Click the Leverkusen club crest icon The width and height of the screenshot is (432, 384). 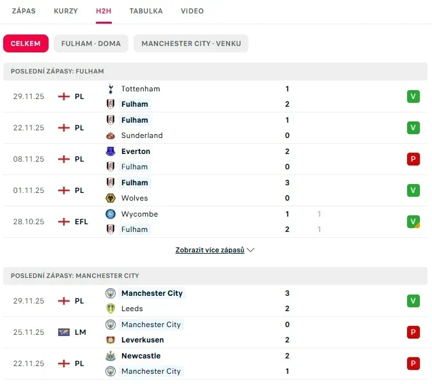click(x=111, y=340)
